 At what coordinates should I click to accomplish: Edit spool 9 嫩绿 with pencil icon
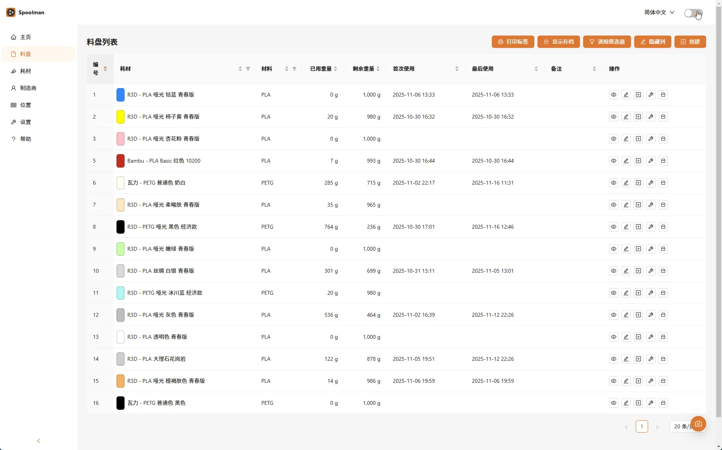tap(626, 249)
